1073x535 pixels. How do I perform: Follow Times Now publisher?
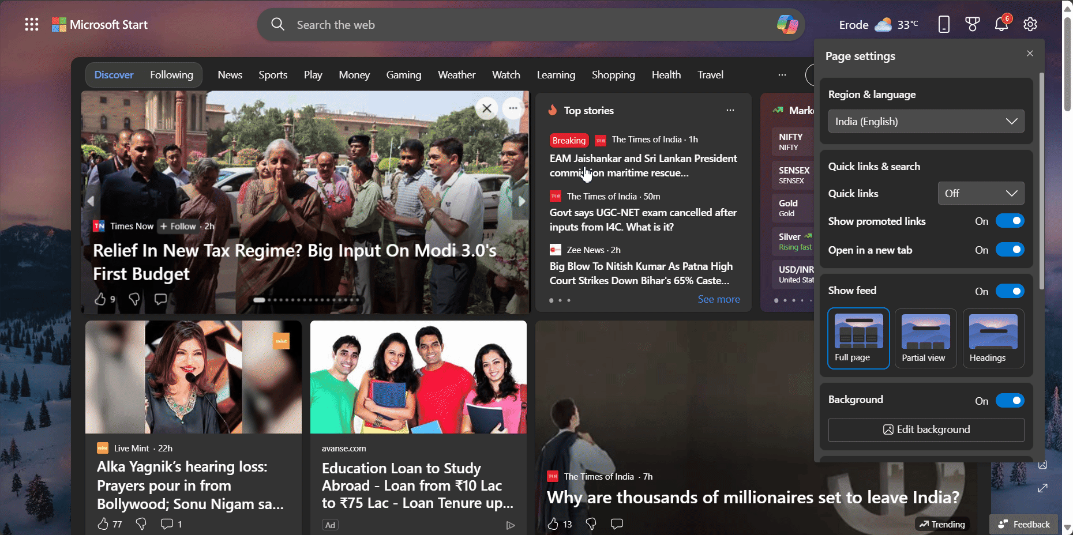point(178,226)
